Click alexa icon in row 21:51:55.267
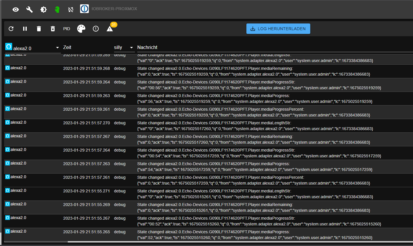This screenshot has height=246, width=413. [8, 218]
